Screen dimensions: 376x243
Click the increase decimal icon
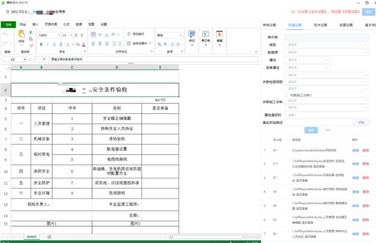[172, 44]
